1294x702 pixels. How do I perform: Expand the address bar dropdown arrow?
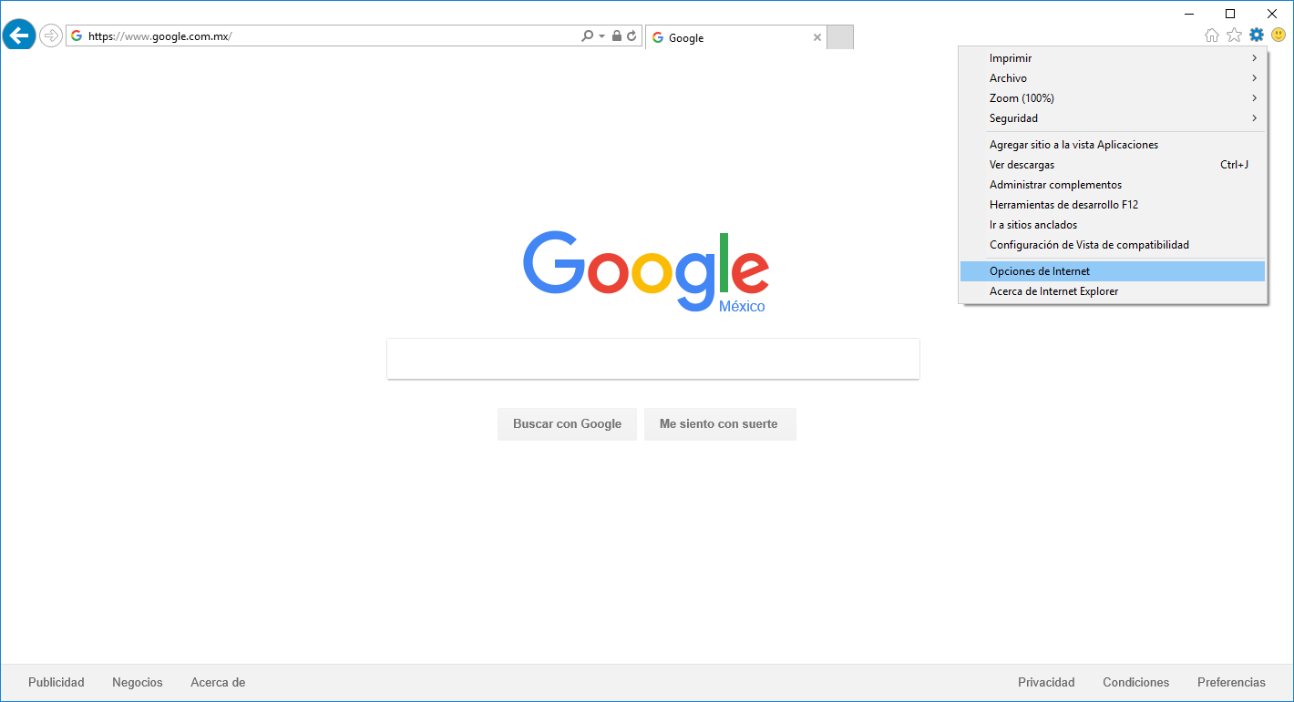click(x=601, y=36)
